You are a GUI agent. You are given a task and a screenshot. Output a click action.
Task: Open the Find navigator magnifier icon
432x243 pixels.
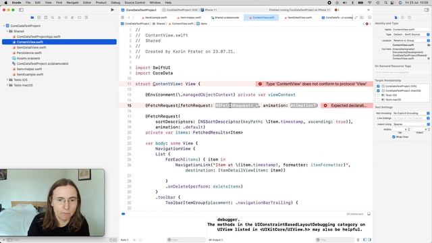pos(53,18)
